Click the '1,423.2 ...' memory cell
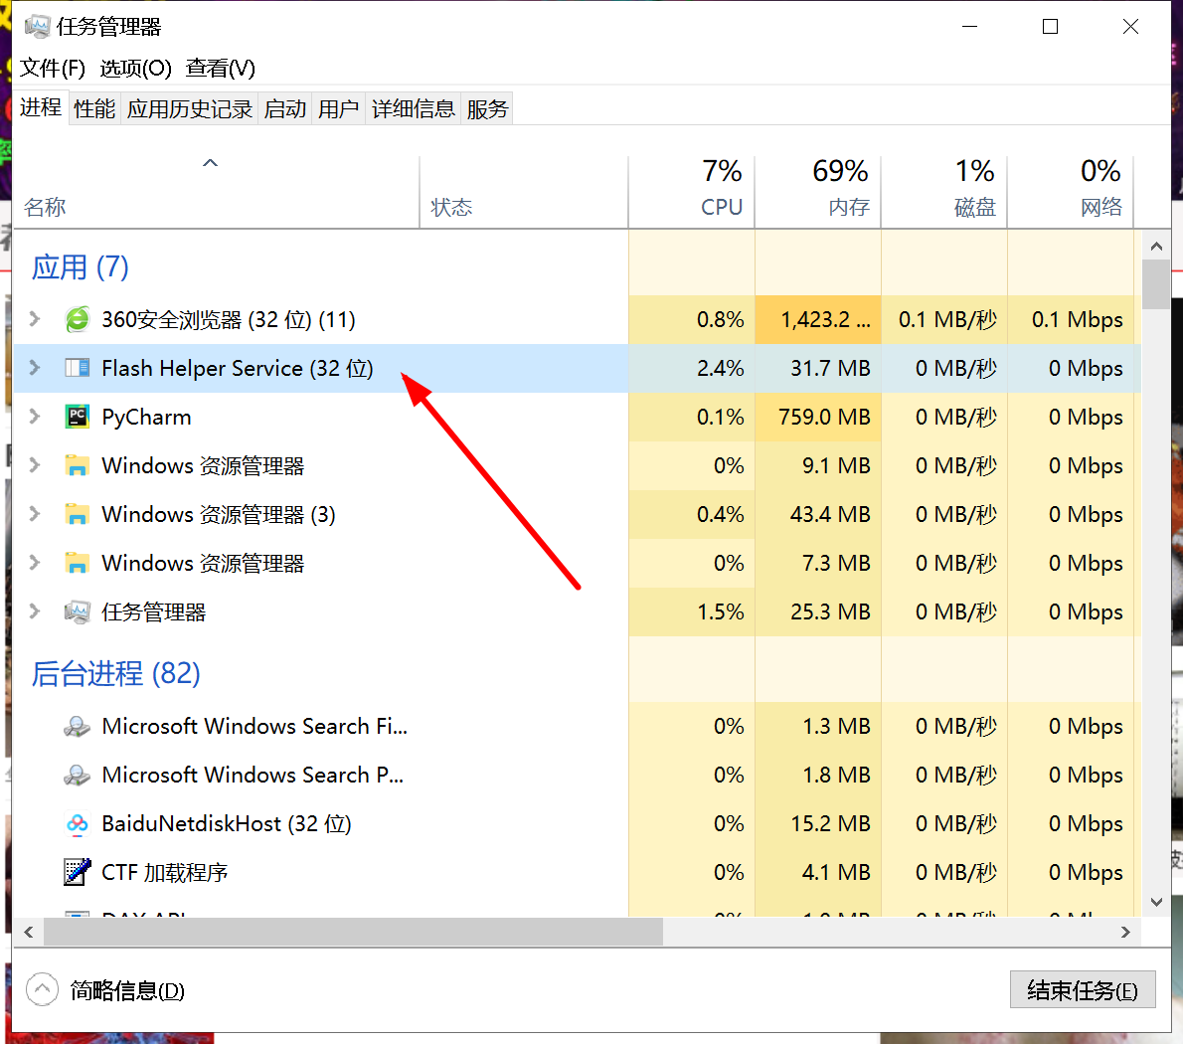1183x1044 pixels. pyautogui.click(x=818, y=320)
